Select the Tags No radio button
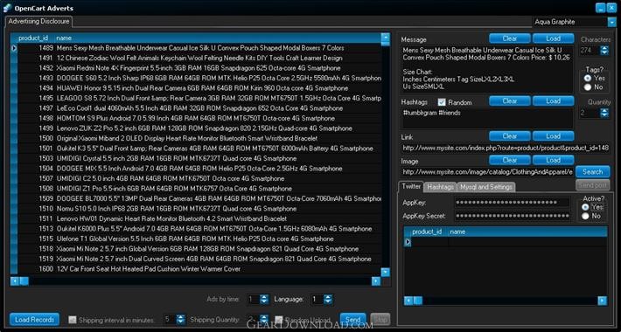Screen dimensions: 621x332 [588, 87]
